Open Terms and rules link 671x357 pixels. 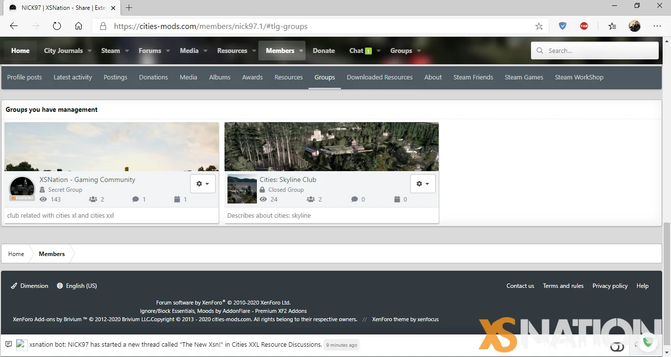(563, 286)
